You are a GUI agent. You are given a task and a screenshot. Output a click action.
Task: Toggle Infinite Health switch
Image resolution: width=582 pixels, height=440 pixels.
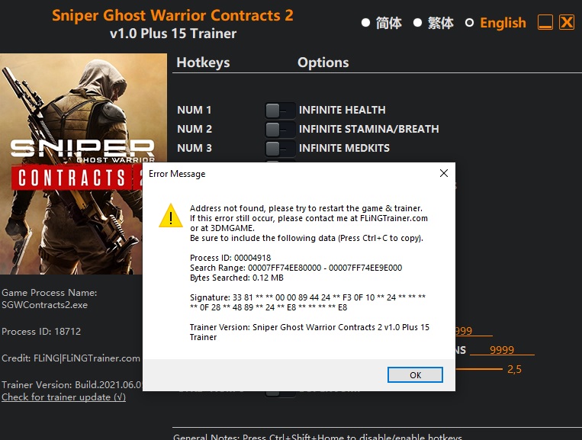(x=280, y=110)
